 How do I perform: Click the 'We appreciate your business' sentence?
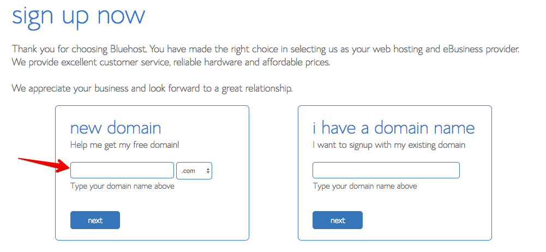tap(152, 88)
